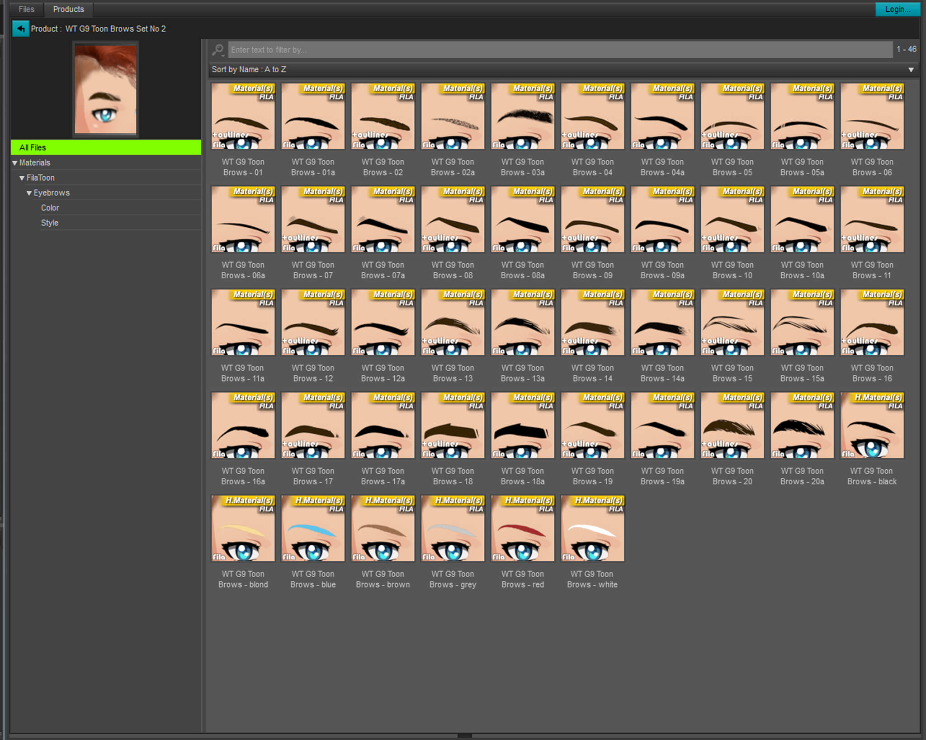The height and width of the screenshot is (740, 926).
Task: Select WT G9 Toon Brows - 13 preset
Action: click(x=453, y=322)
